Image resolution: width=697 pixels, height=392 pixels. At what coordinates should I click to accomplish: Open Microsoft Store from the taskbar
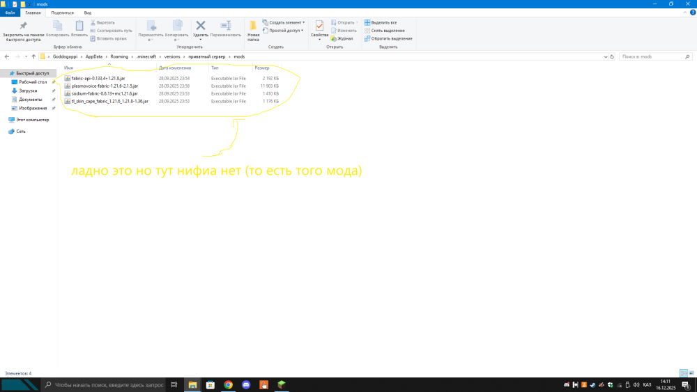click(x=210, y=385)
